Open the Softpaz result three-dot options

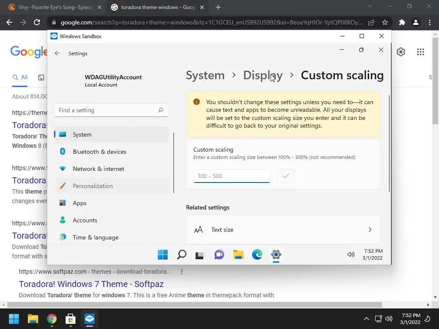pos(182,271)
